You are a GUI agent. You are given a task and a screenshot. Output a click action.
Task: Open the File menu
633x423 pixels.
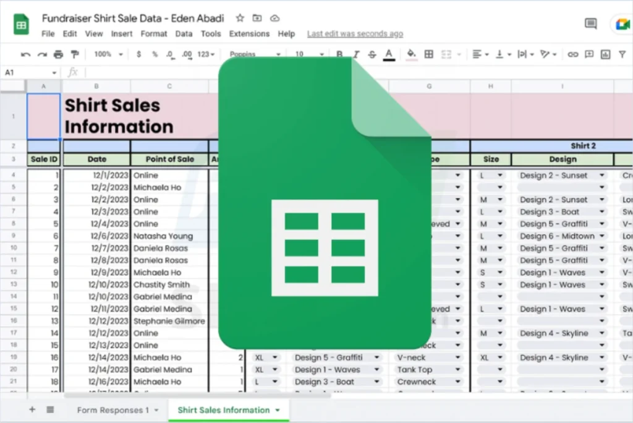coord(48,34)
